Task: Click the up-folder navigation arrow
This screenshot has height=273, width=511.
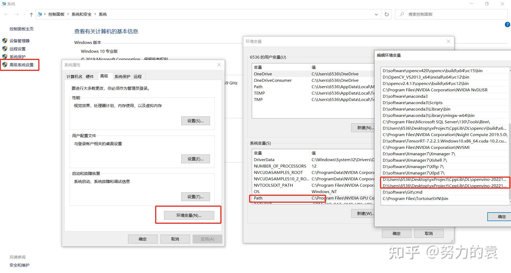Action: (31, 14)
